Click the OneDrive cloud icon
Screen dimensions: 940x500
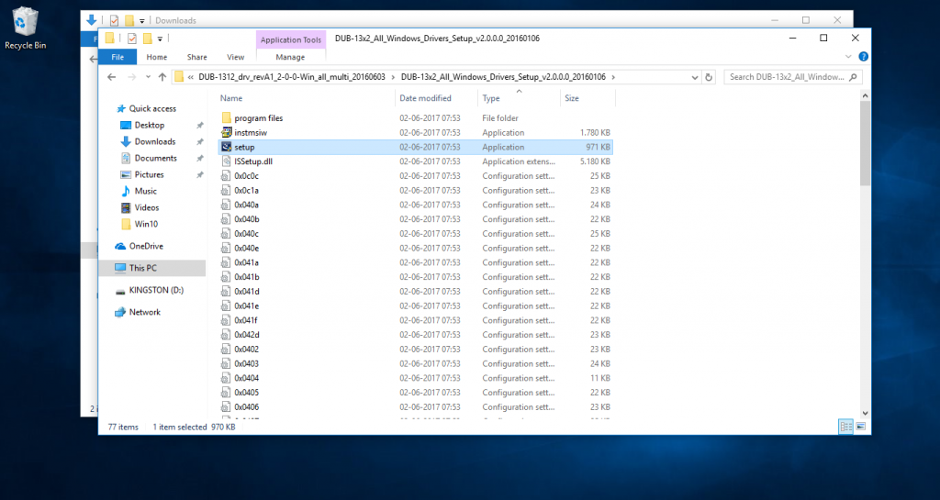[120, 246]
